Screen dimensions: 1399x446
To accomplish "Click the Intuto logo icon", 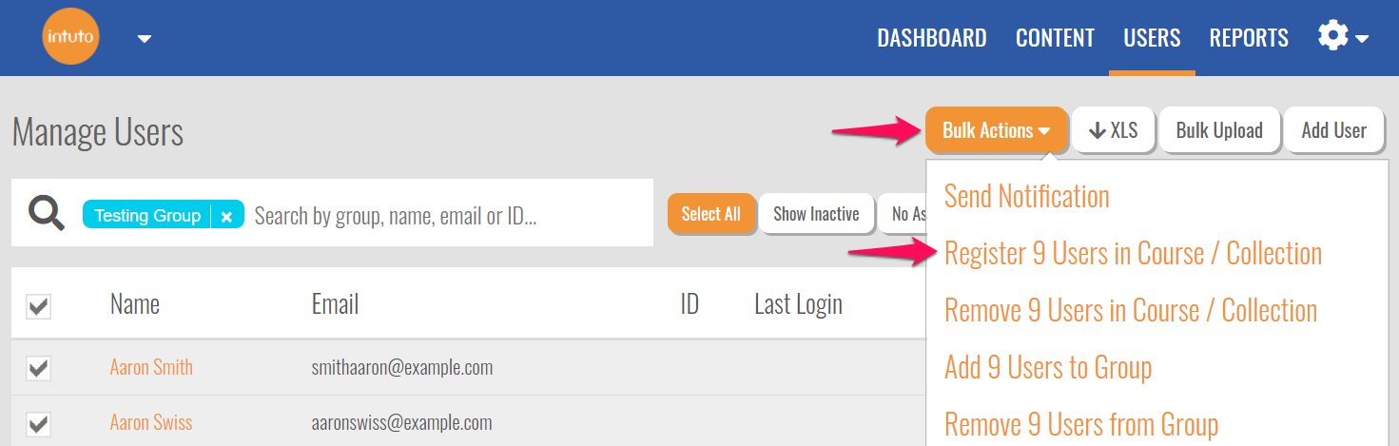I will click(x=70, y=37).
